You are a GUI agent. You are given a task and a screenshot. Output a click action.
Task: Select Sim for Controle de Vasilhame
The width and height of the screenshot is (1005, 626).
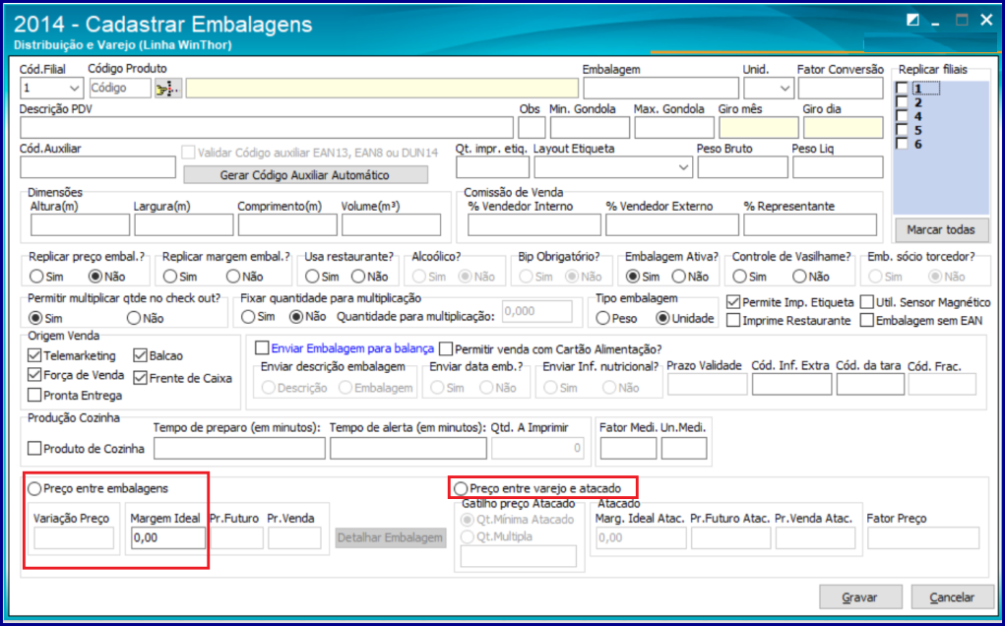click(x=740, y=277)
